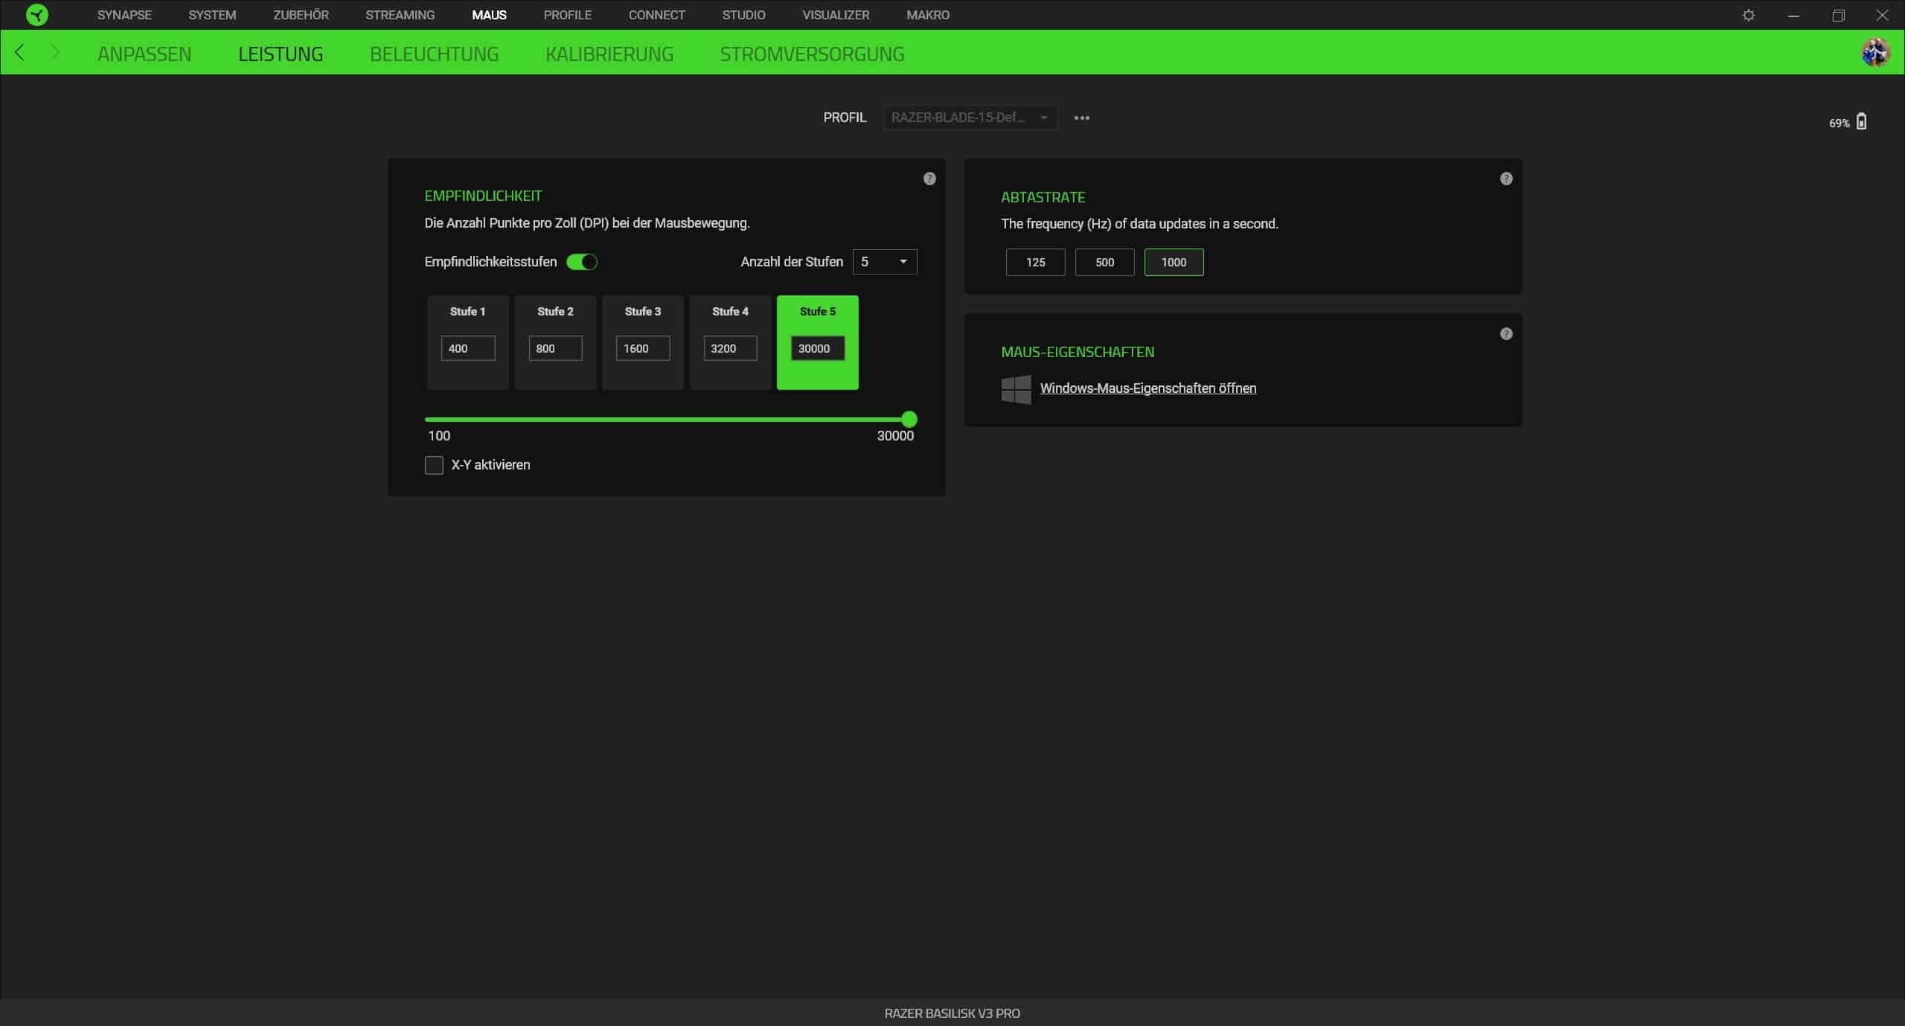Click the Razer logo icon
The width and height of the screenshot is (1905, 1026).
pos(36,15)
